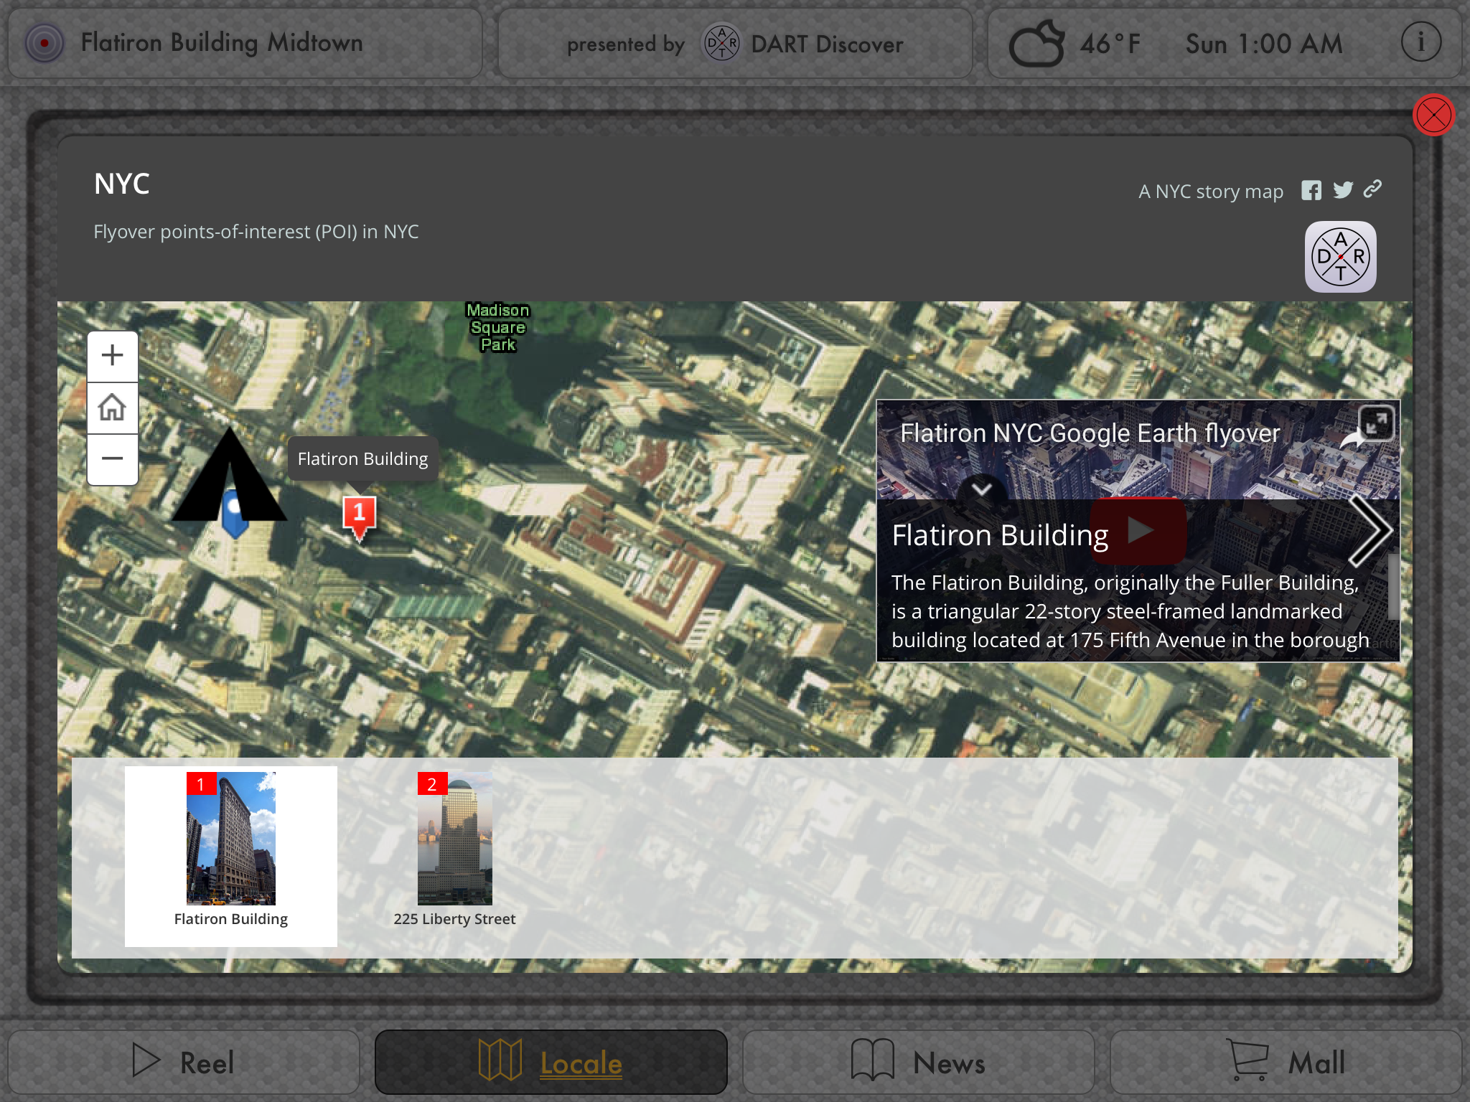Open the info icon in top bar
The image size is (1470, 1102).
point(1420,43)
